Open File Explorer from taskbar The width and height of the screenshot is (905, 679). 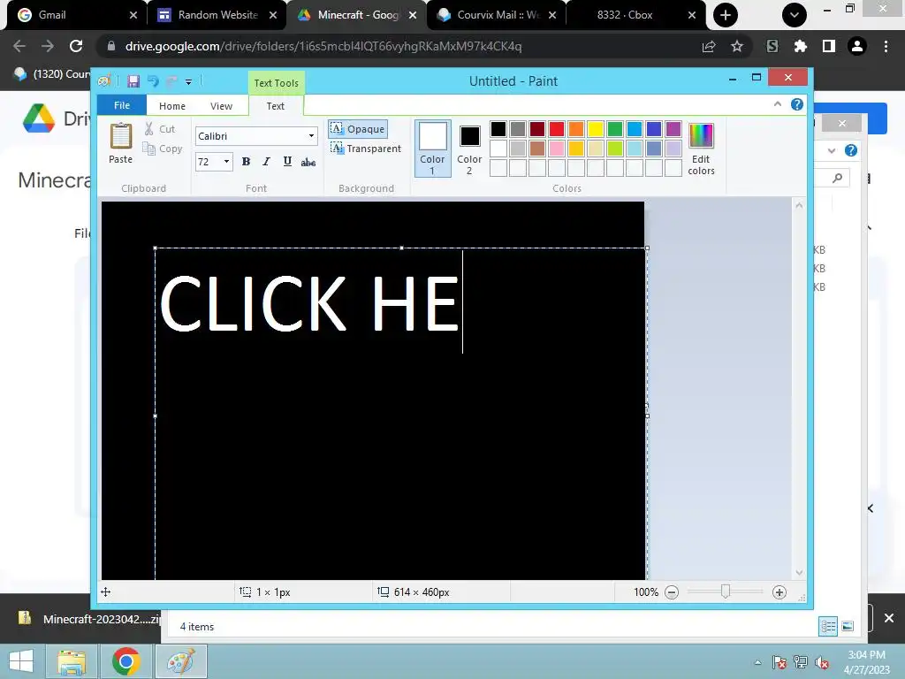(x=72, y=661)
